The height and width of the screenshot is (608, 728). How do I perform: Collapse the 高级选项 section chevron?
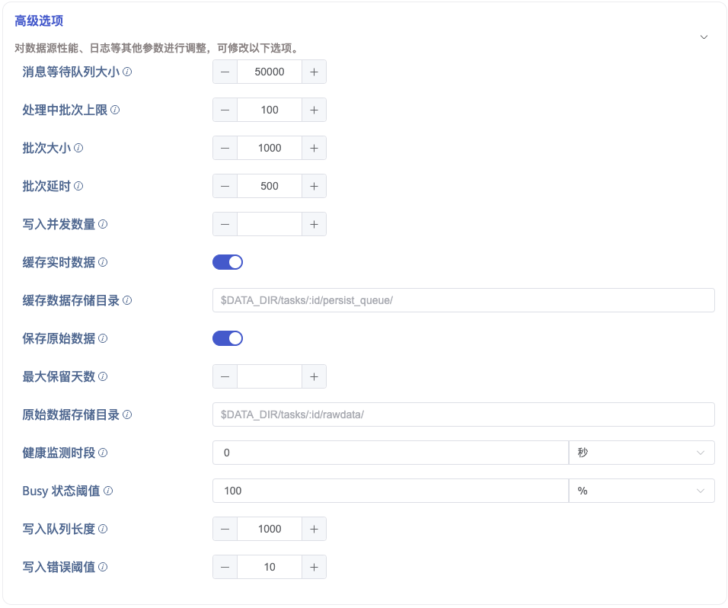coord(704,37)
